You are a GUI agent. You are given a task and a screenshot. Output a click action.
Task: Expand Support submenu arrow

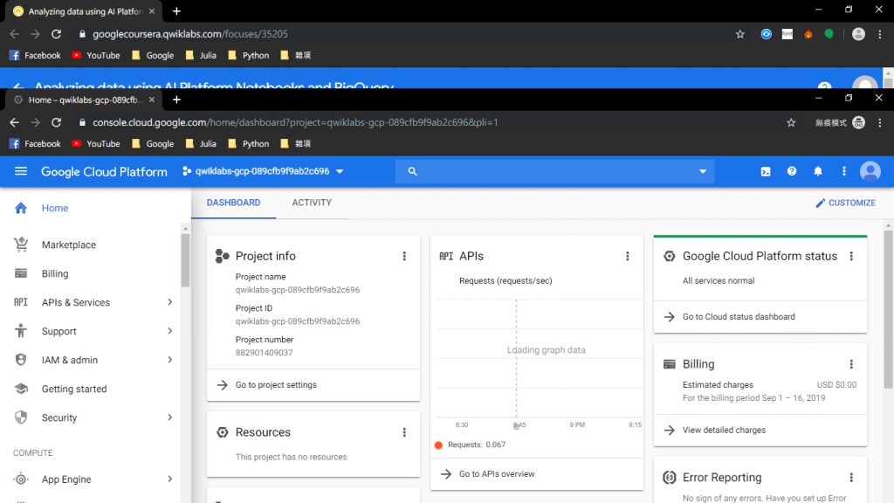pyautogui.click(x=170, y=331)
